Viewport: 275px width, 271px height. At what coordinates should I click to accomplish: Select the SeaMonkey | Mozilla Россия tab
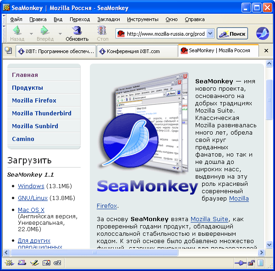(x=218, y=50)
